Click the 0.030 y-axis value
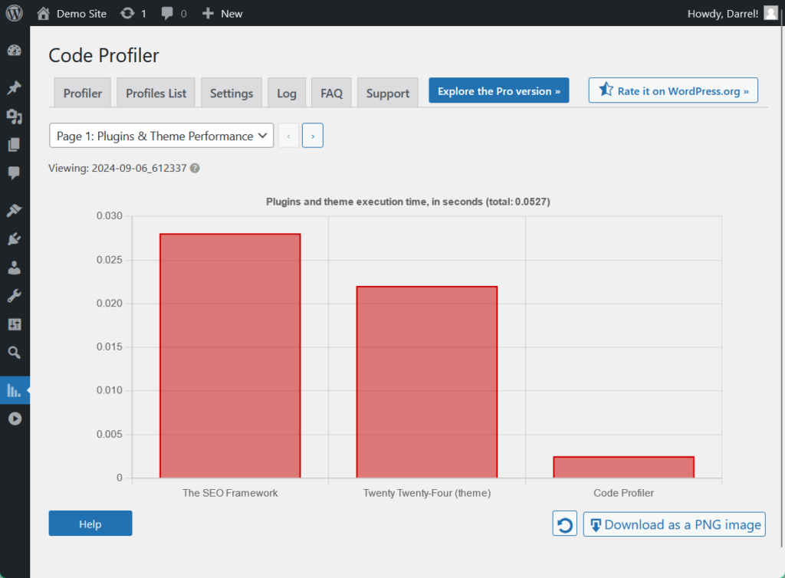The image size is (785, 578). (109, 215)
